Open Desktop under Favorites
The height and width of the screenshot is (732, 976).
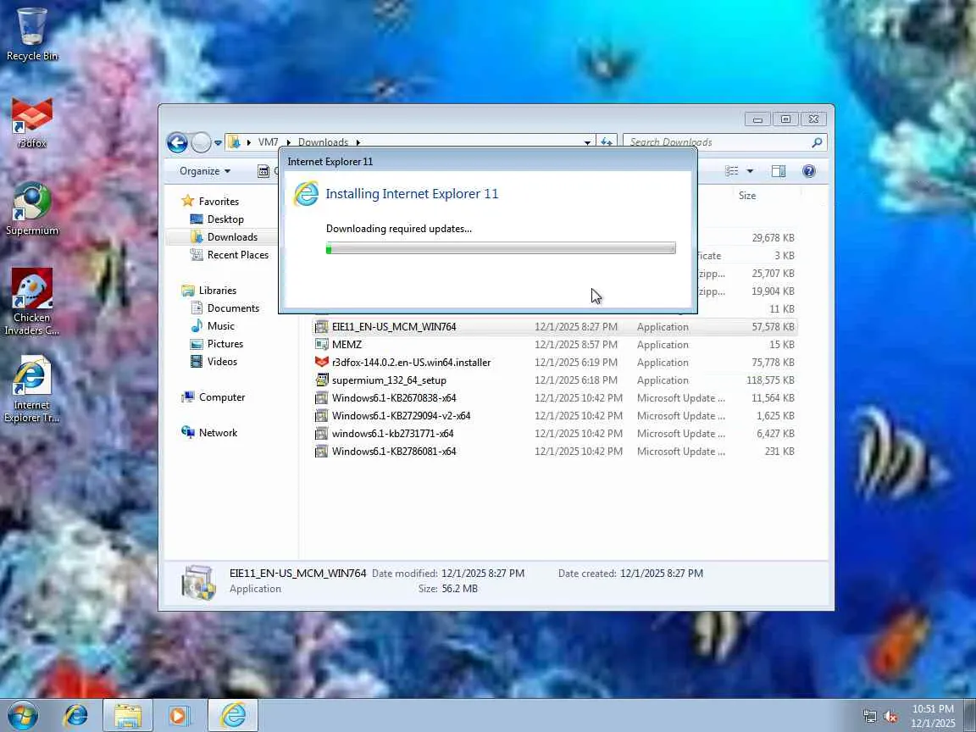click(225, 219)
